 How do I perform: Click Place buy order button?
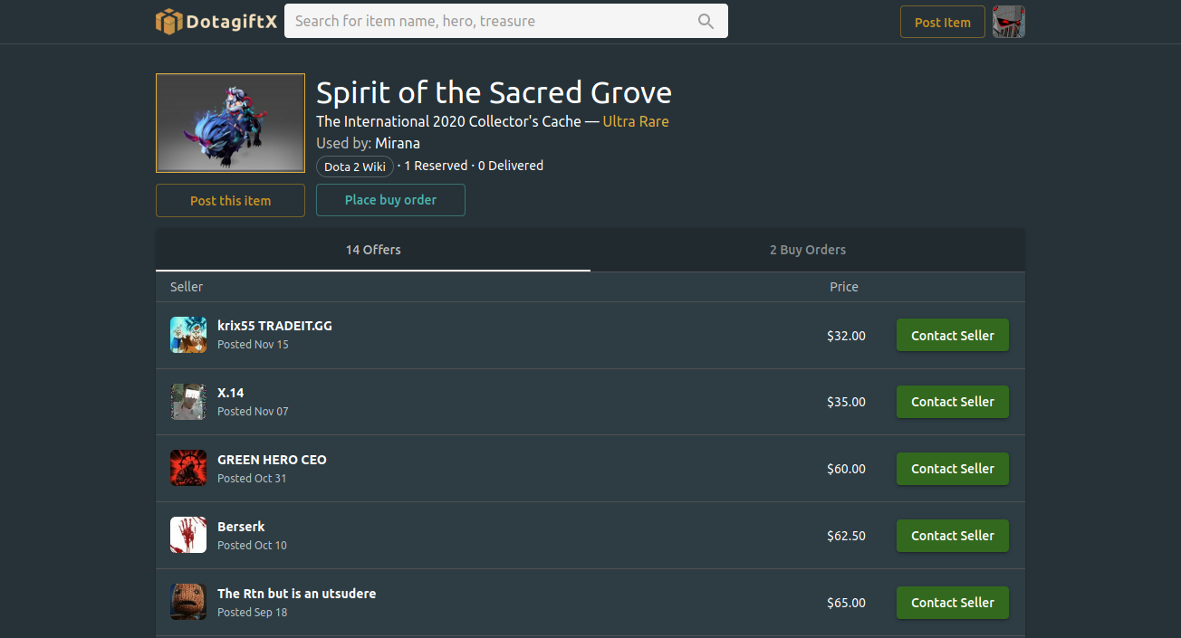pyautogui.click(x=390, y=200)
